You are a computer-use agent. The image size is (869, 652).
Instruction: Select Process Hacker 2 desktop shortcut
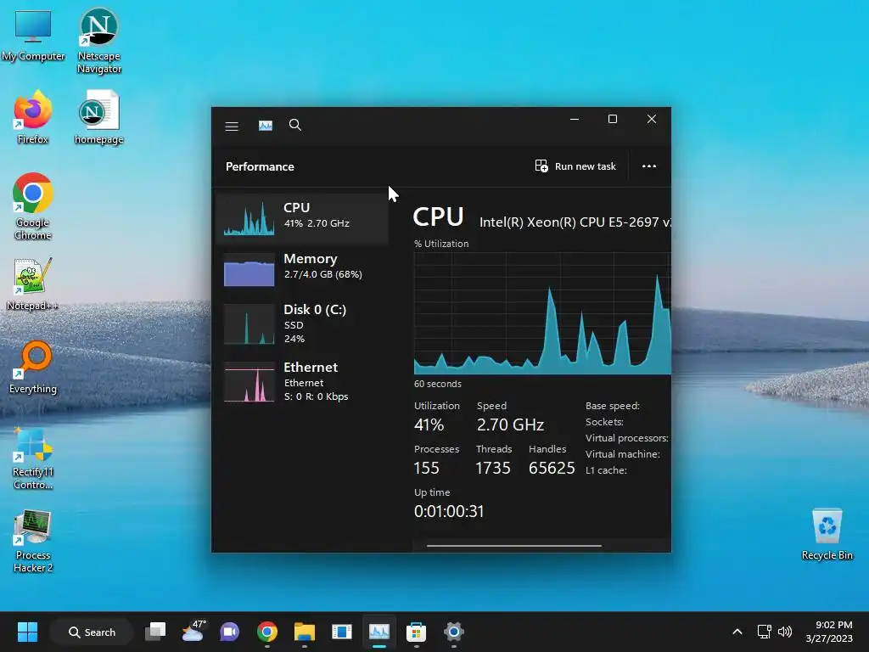33,541
